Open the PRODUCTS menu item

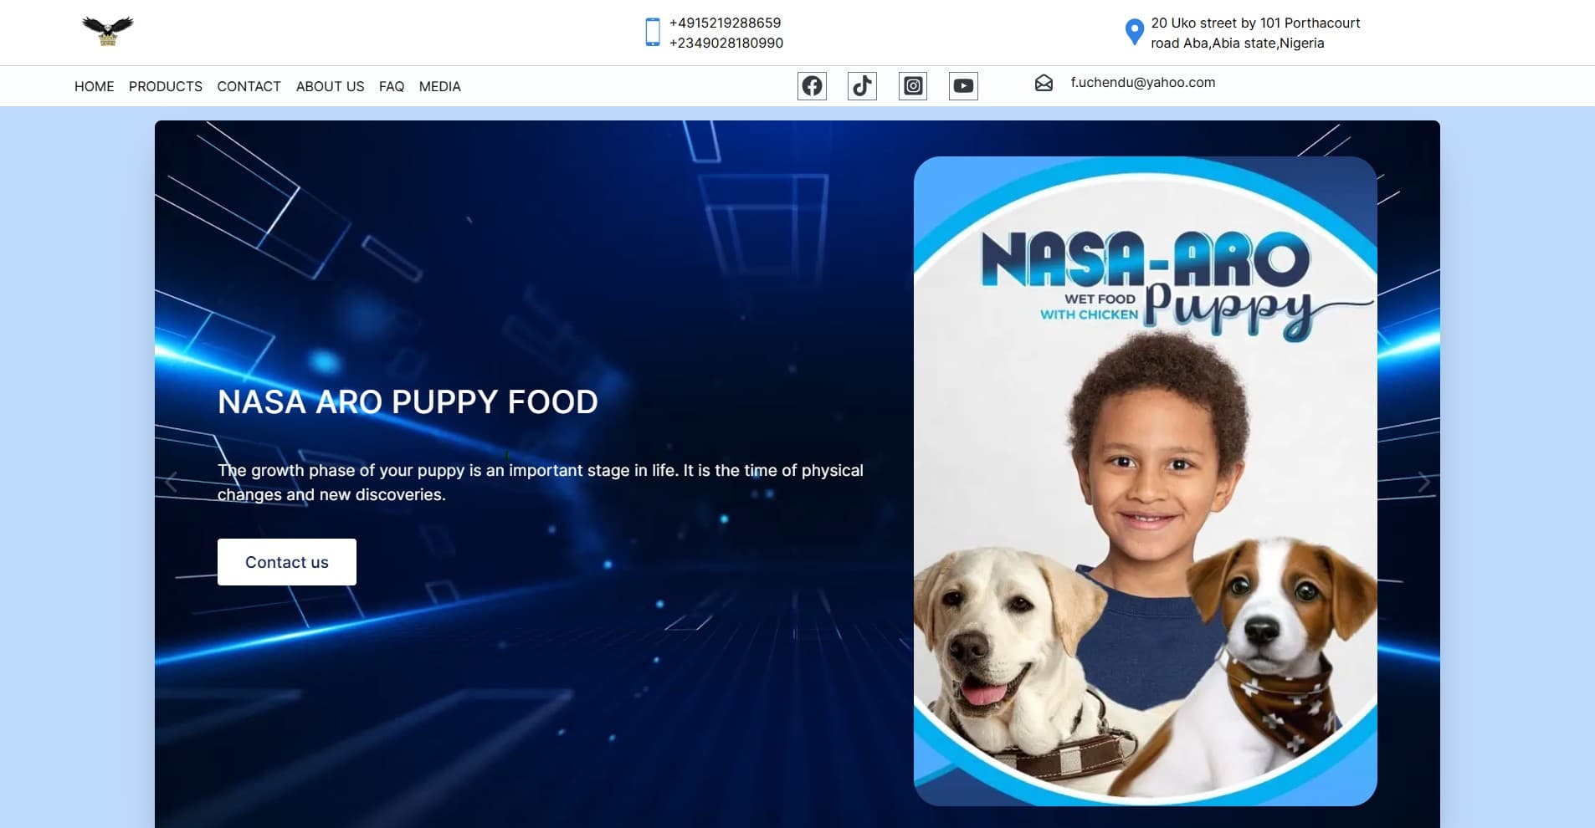pyautogui.click(x=166, y=86)
